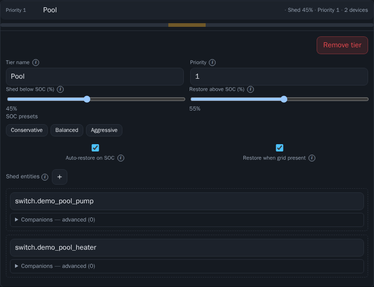Open the Auto-restore on SOC info icon
Image resolution: width=374 pixels, height=287 pixels.
tap(121, 158)
